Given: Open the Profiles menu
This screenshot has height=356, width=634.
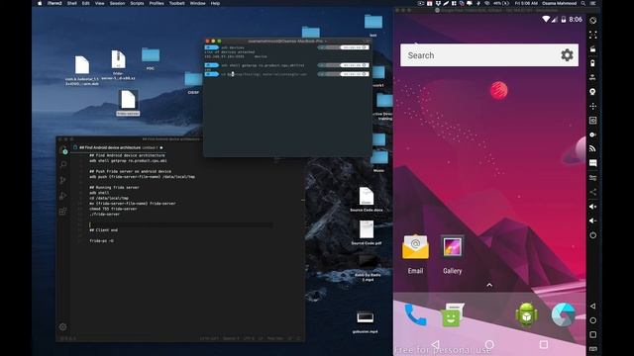Looking at the screenshot, I should coord(157,3).
